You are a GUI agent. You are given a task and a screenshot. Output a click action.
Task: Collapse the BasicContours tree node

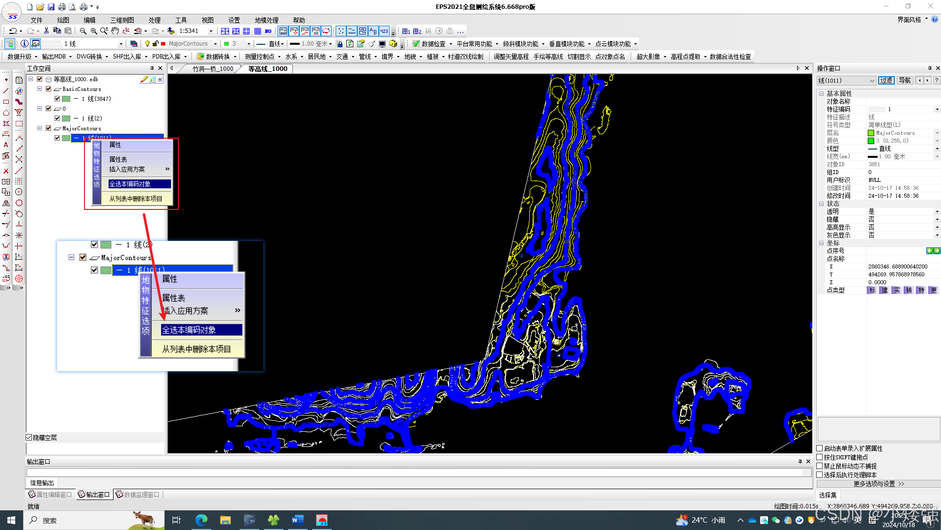40,89
